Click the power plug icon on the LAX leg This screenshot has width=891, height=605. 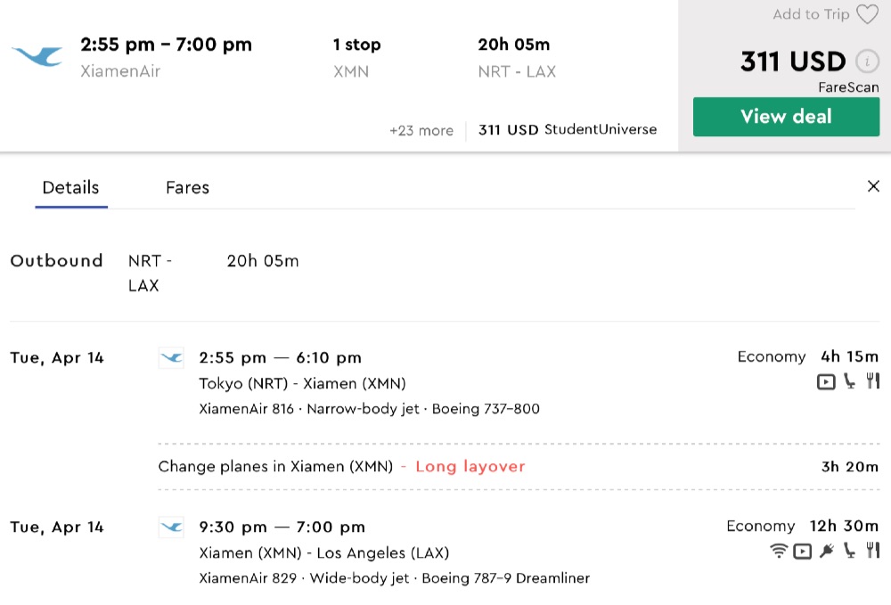coord(827,551)
